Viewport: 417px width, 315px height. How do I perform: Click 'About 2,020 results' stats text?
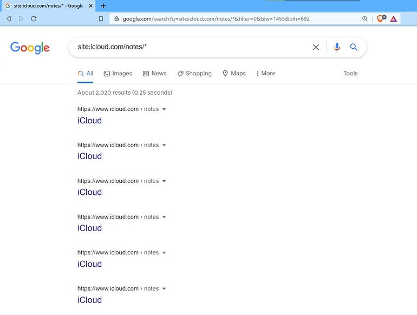[125, 93]
